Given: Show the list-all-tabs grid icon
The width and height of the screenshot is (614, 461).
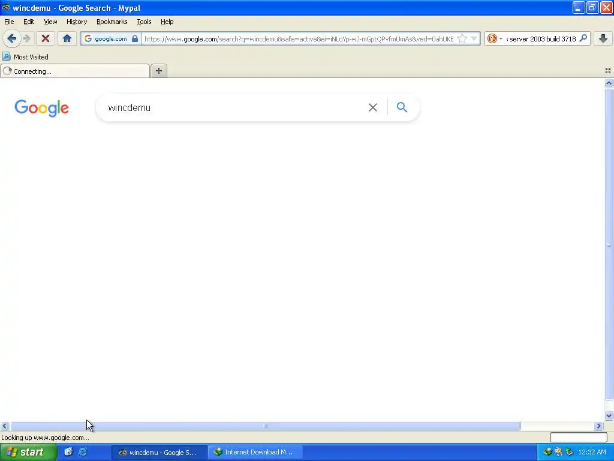Looking at the screenshot, I should tap(608, 71).
